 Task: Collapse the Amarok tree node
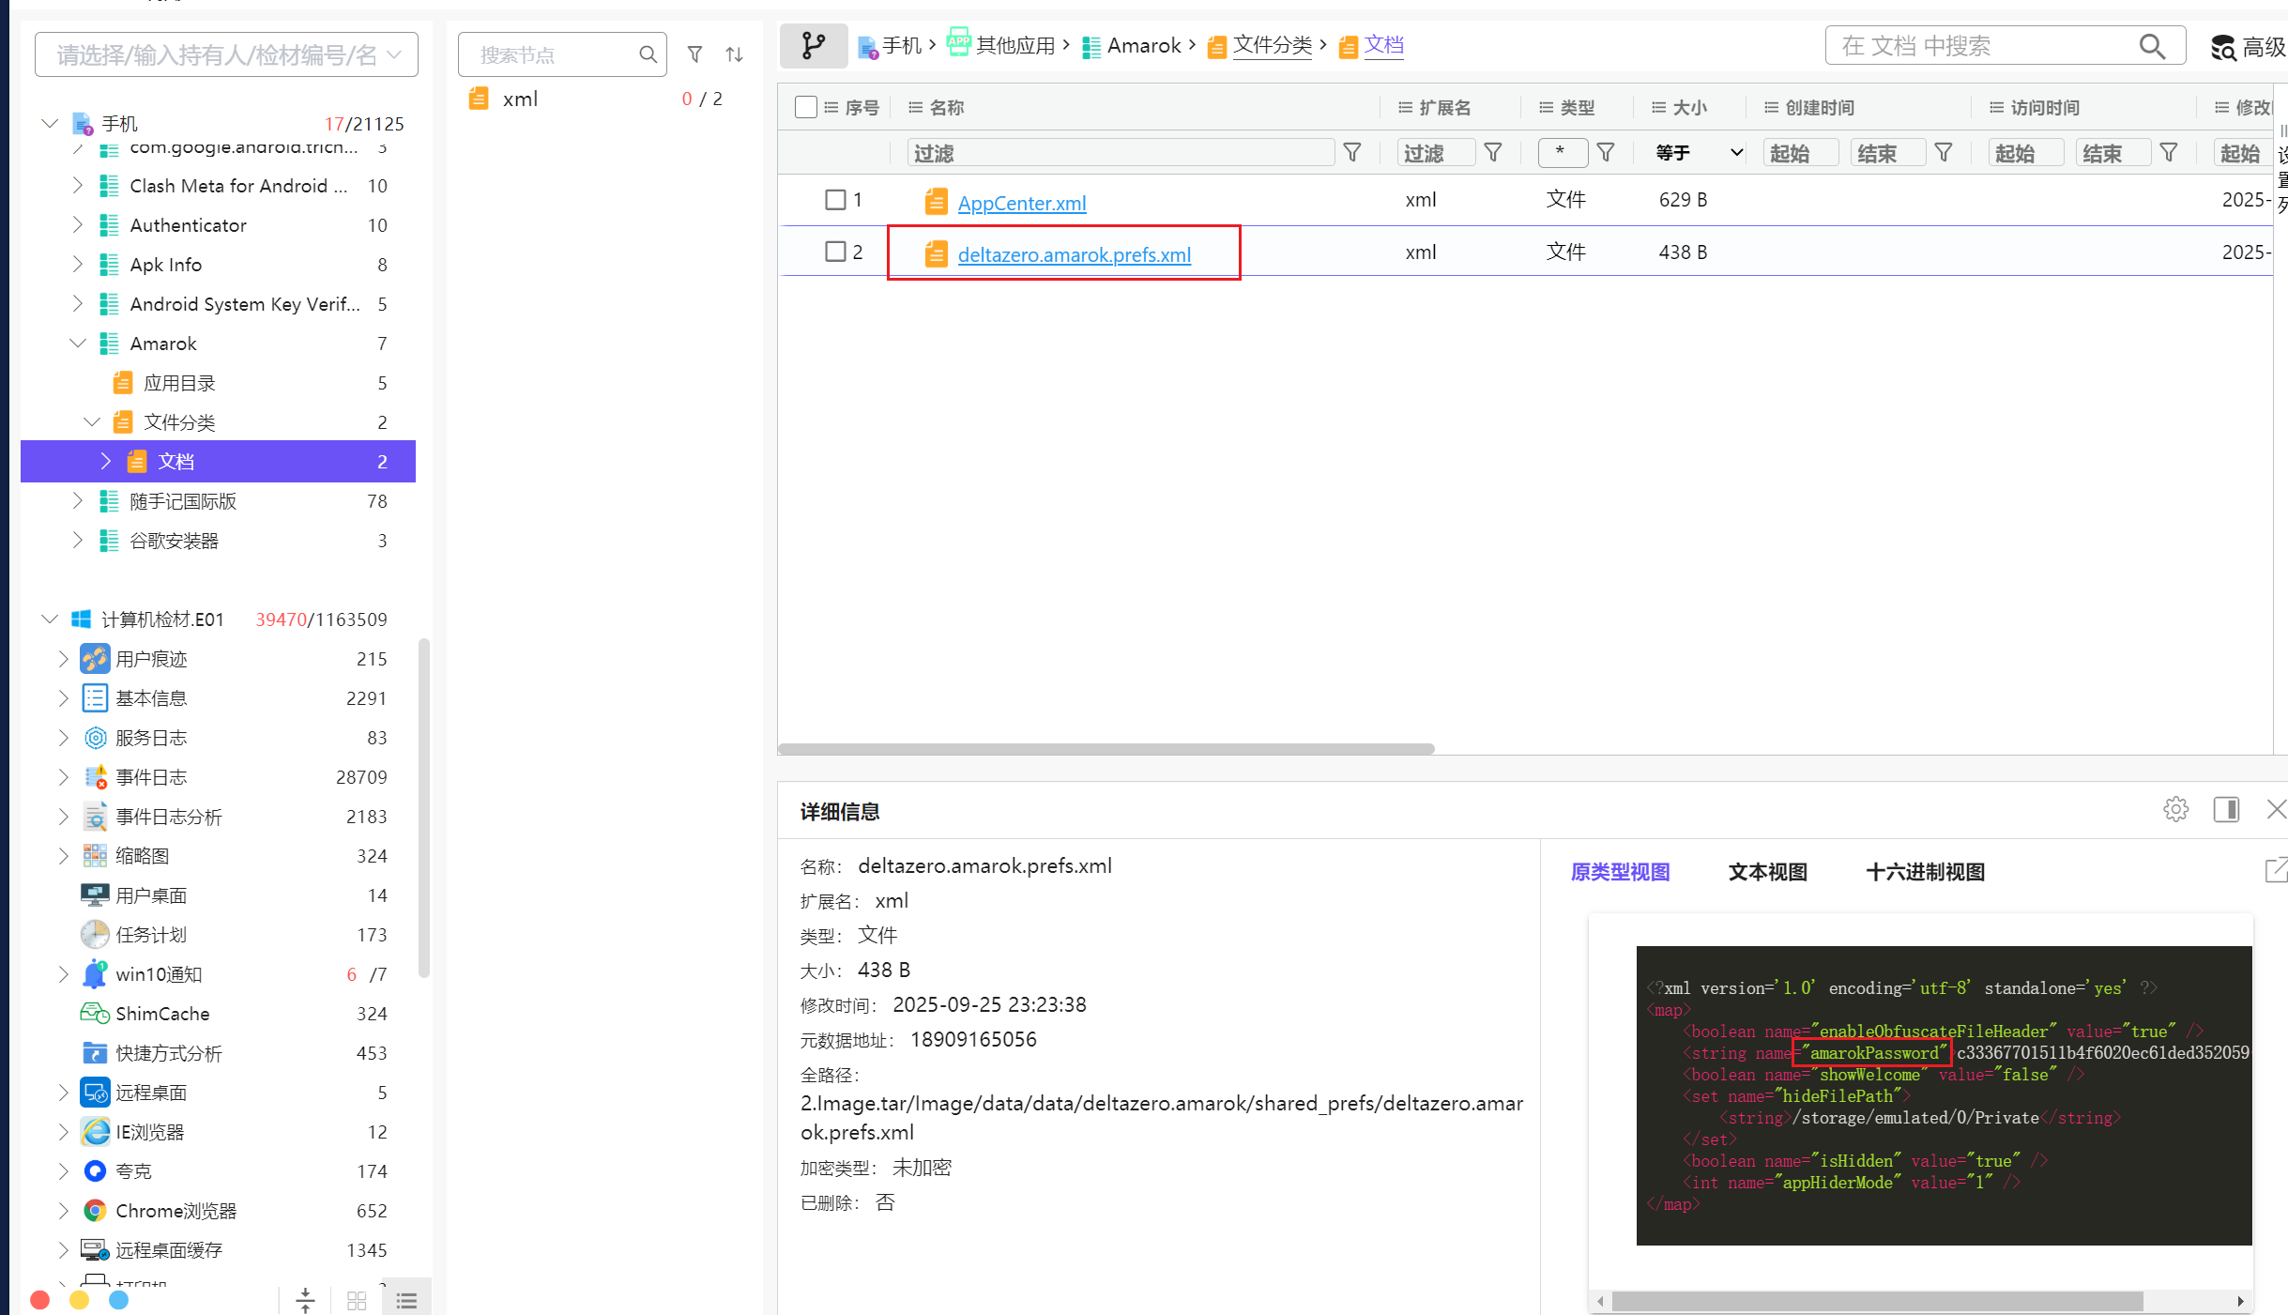[79, 344]
